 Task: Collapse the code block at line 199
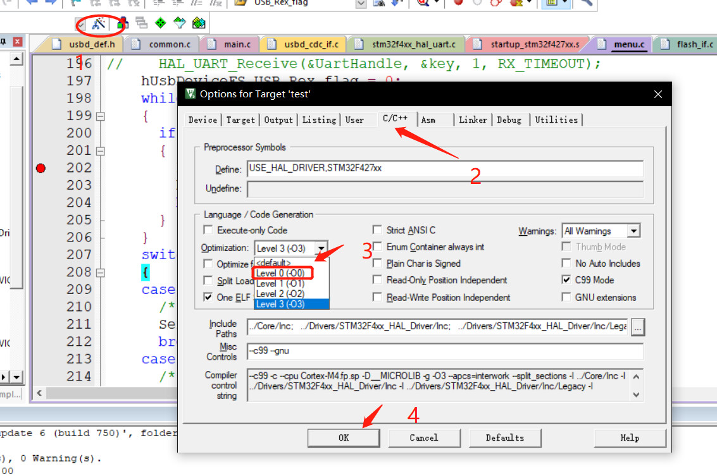click(x=101, y=116)
